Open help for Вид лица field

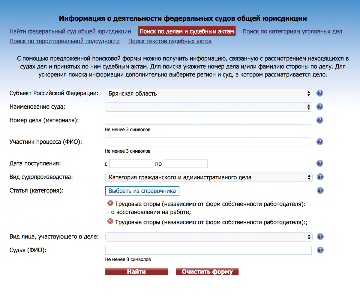(320, 237)
